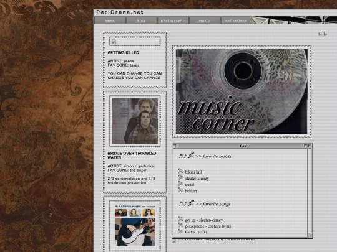Screen dimensions: 337x252
Task: Click 'quasi' in artists list
Action: [x=190, y=185]
